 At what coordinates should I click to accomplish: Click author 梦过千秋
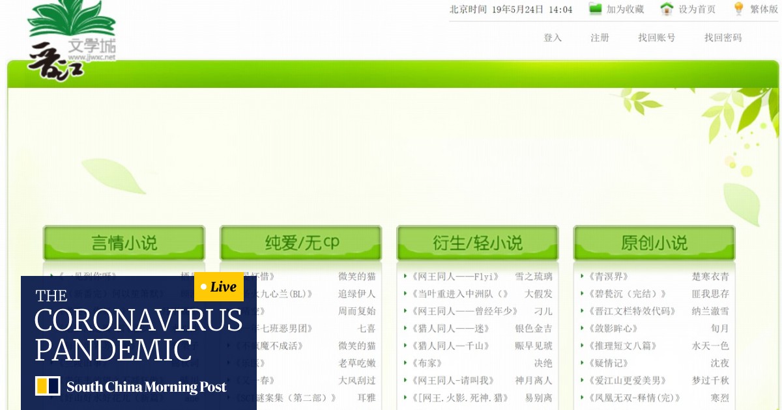click(x=710, y=381)
